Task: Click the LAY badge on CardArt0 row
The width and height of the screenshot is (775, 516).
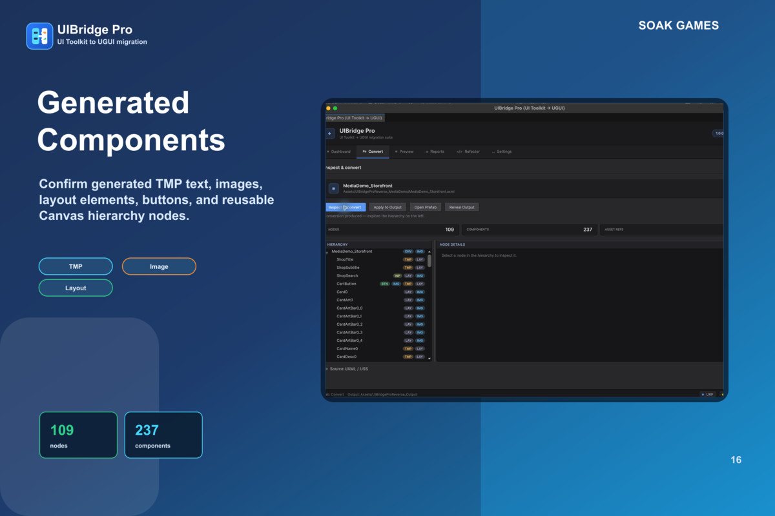Action: click(x=408, y=300)
